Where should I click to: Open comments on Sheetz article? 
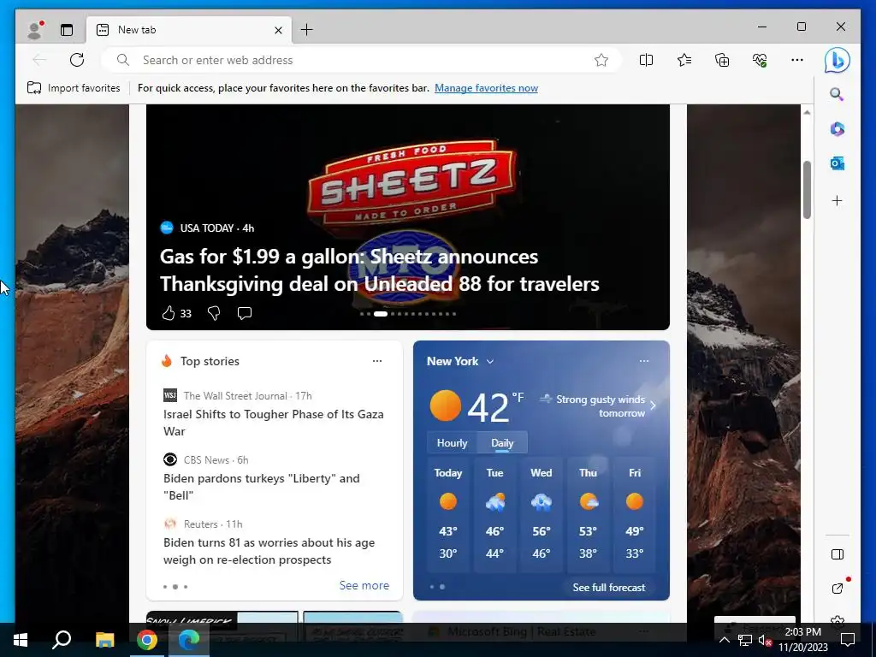(x=244, y=313)
